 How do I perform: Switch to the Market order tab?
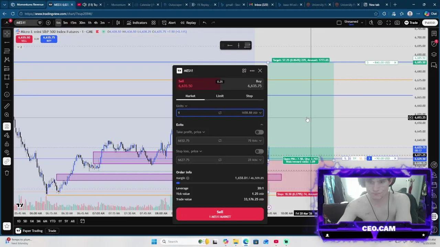(x=190, y=96)
